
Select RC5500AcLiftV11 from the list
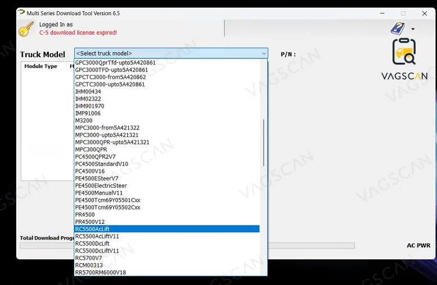[x=167, y=236]
